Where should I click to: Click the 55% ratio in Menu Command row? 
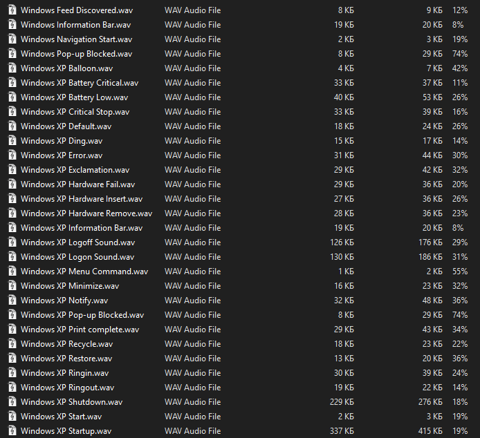460,272
